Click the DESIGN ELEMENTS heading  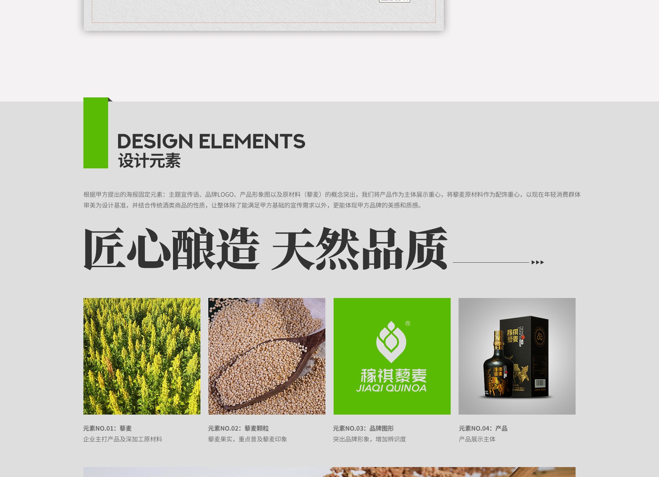click(211, 141)
